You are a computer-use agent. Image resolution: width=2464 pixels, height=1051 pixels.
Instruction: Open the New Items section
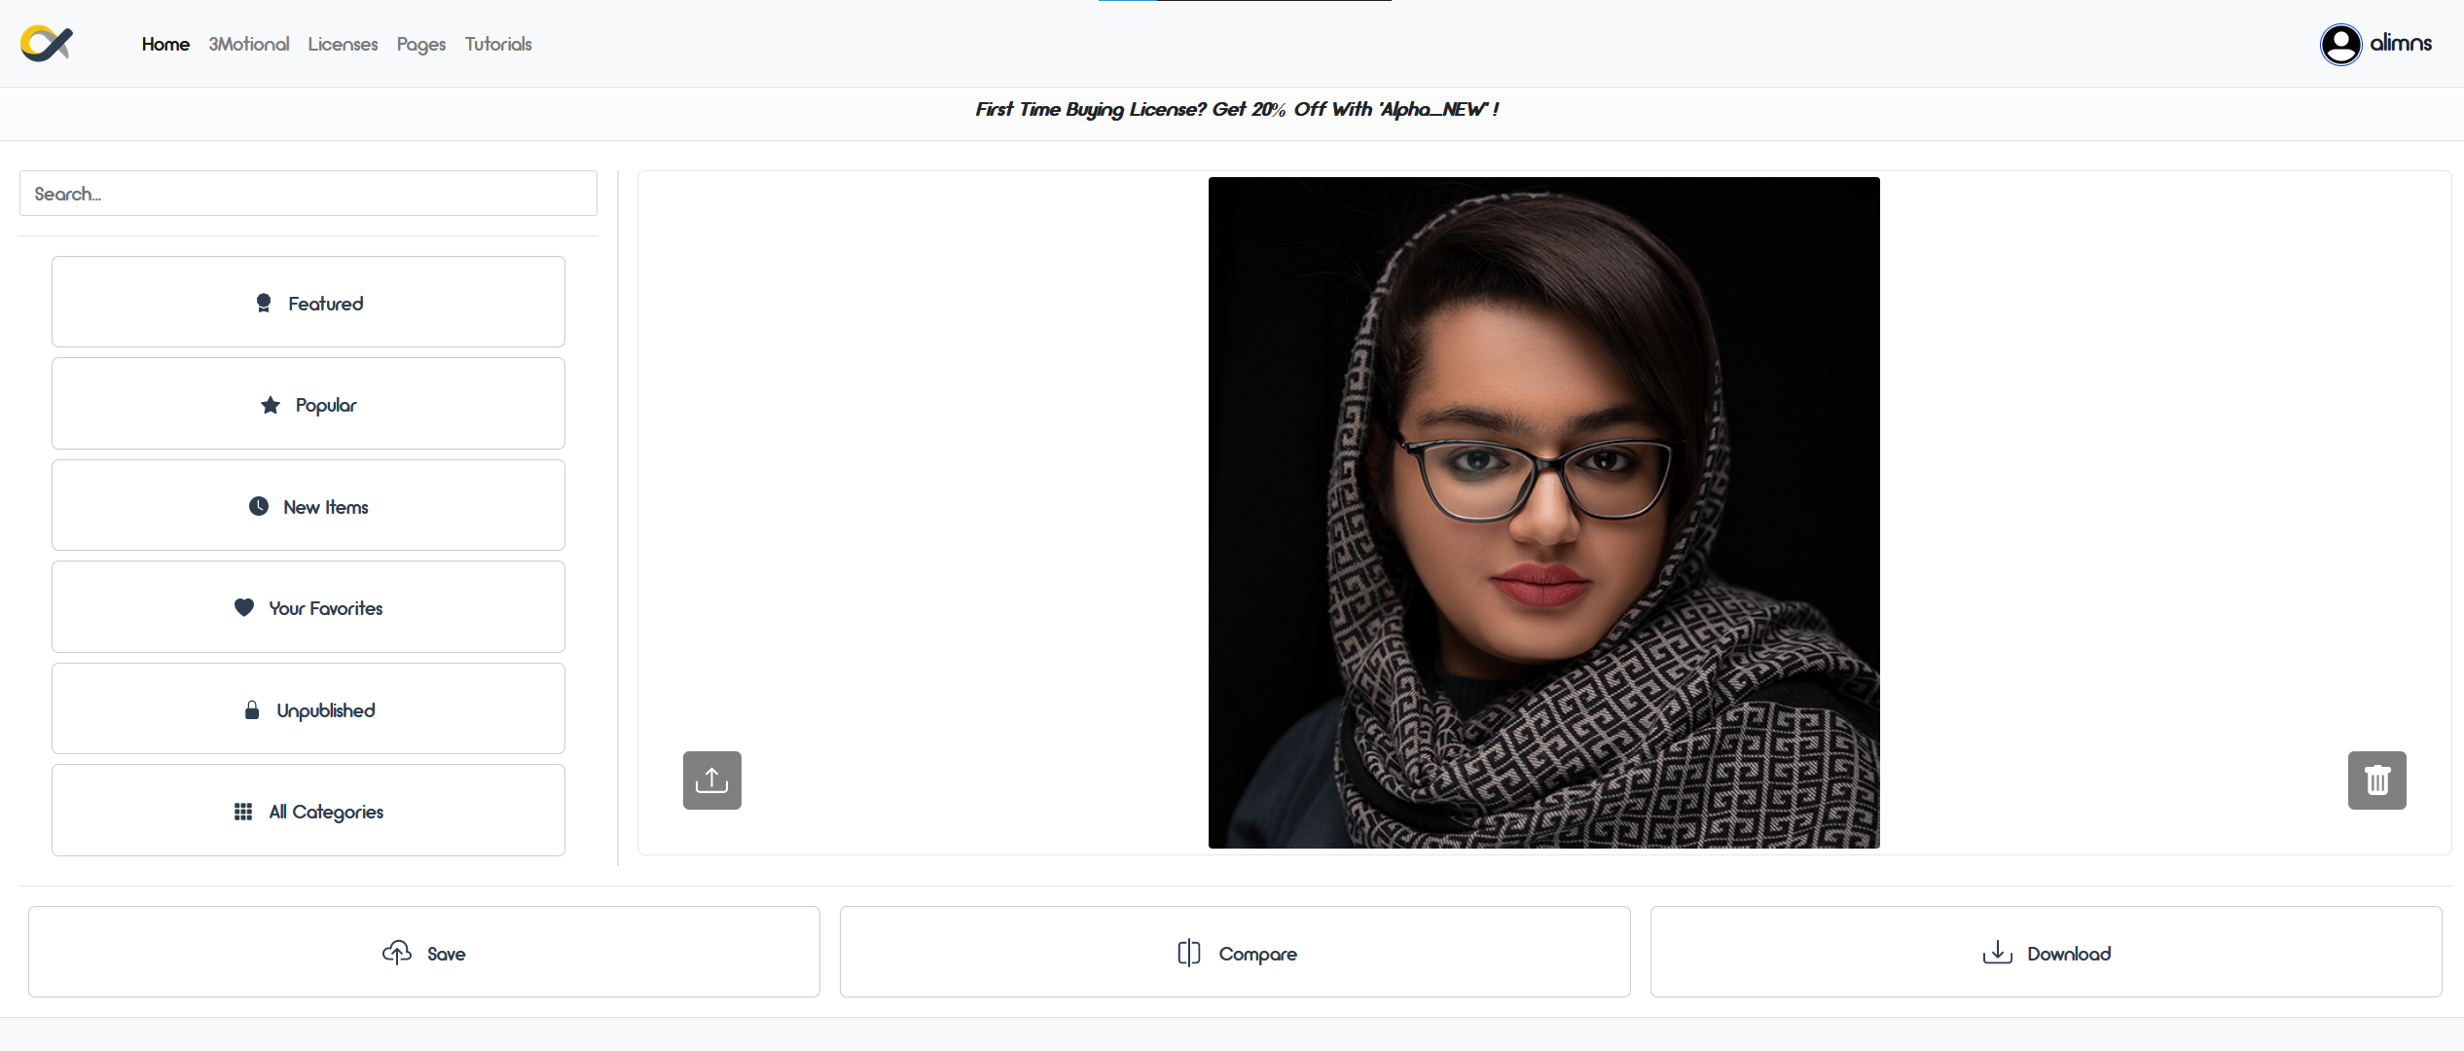pyautogui.click(x=308, y=506)
